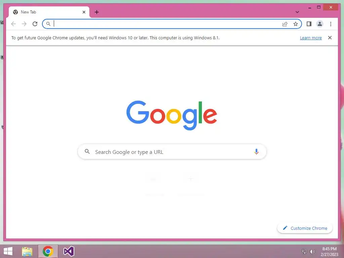Expand the tab search chevron
The width and height of the screenshot is (344, 258).
pos(297,12)
